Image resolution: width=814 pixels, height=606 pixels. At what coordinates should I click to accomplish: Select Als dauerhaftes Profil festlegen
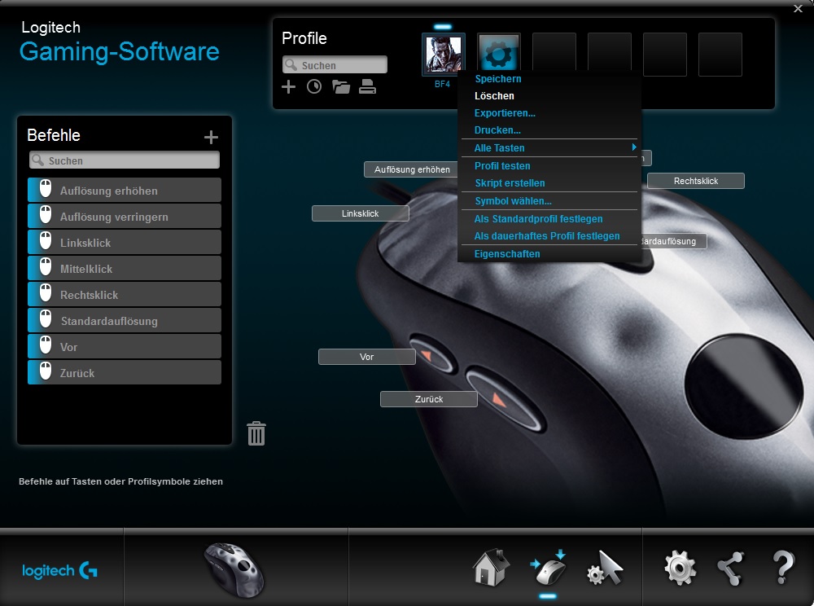[x=549, y=236]
